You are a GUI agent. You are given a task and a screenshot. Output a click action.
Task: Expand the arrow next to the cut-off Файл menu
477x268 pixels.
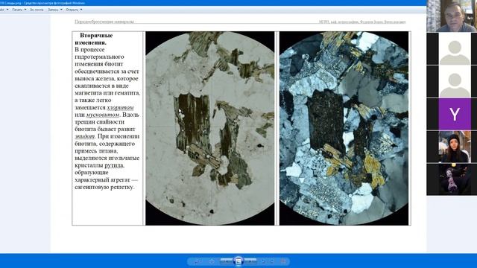[x=7, y=10]
